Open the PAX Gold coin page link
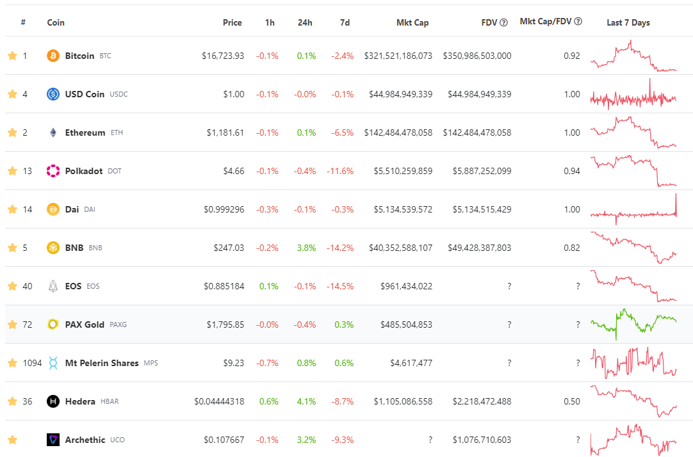 click(85, 325)
